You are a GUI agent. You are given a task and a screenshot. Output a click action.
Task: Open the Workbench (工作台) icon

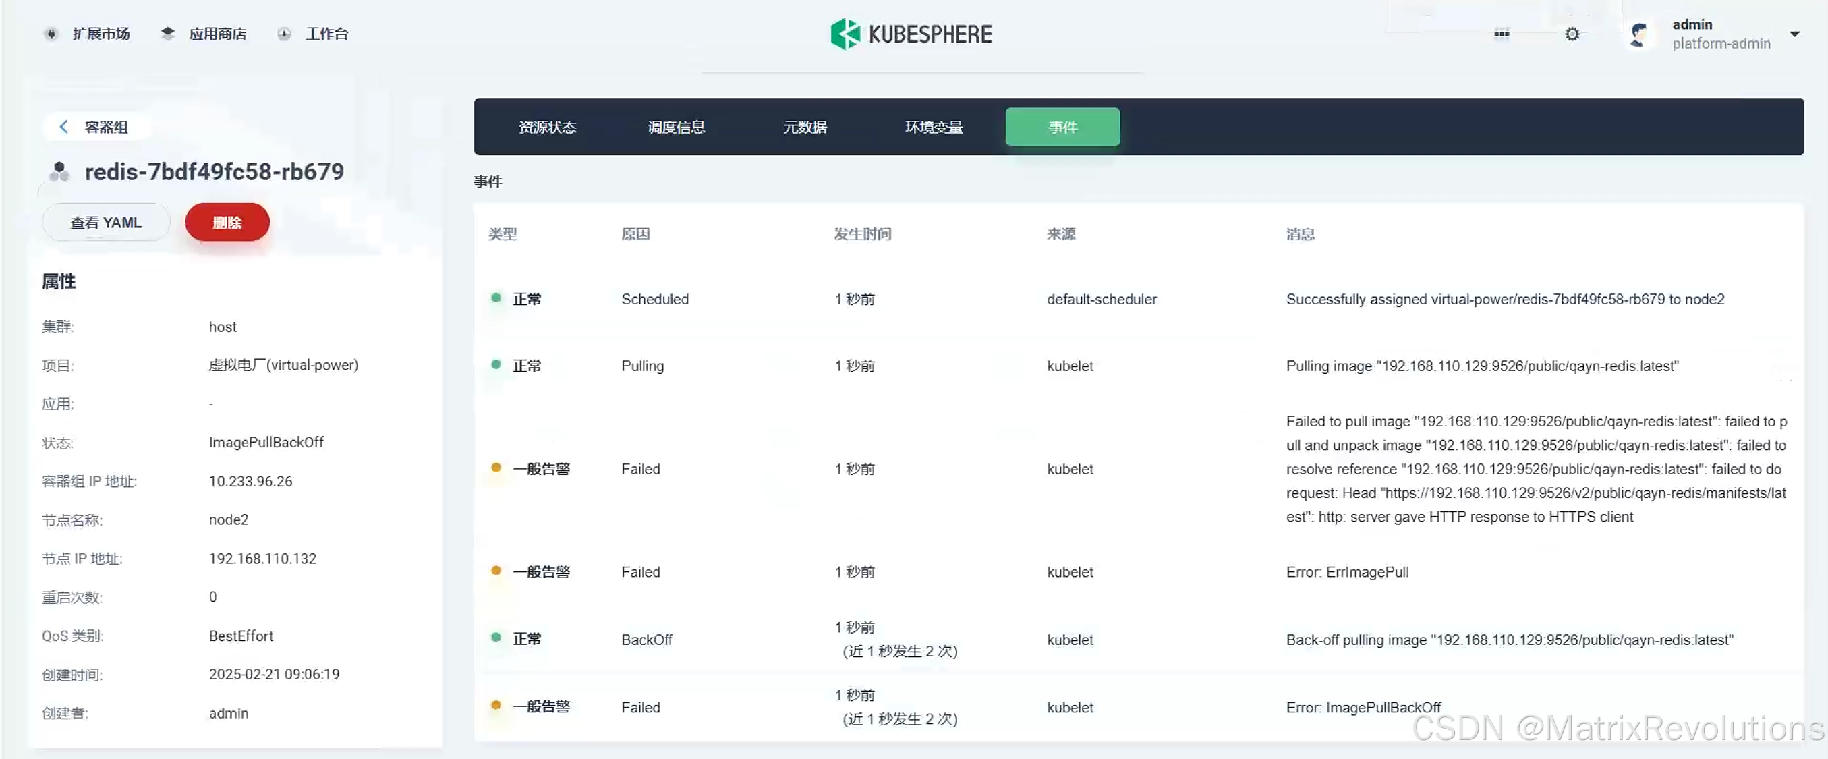[x=284, y=34]
